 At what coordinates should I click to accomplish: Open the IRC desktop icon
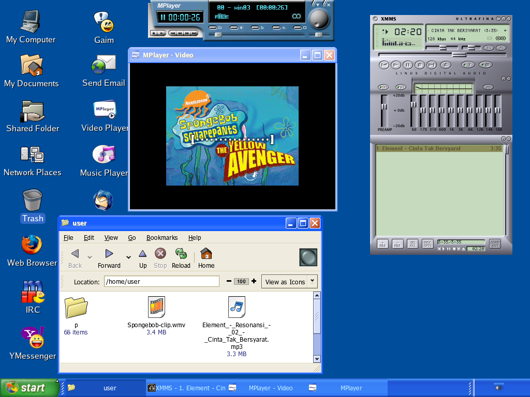(x=33, y=297)
